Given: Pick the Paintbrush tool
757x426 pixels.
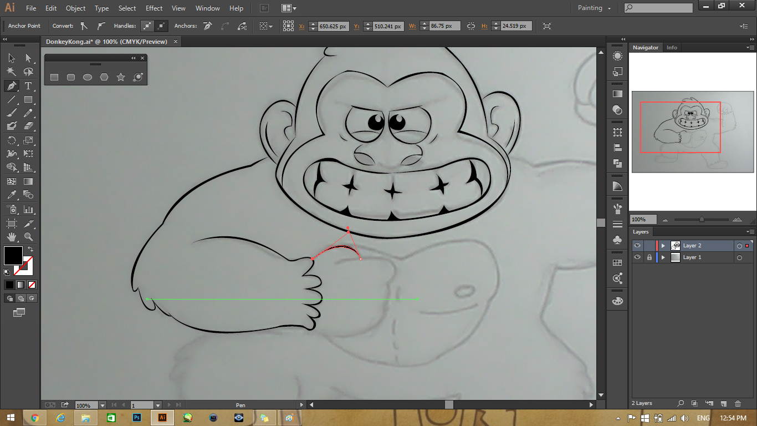Looking at the screenshot, I should (x=12, y=113).
